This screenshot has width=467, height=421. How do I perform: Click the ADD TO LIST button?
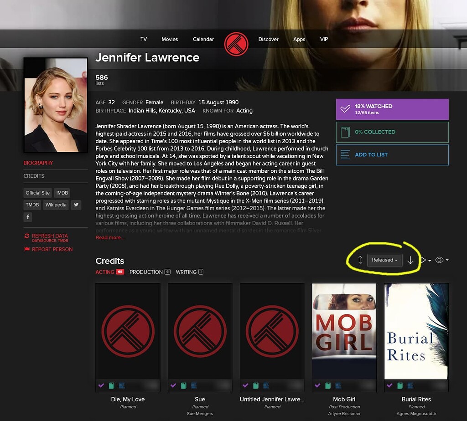tap(392, 155)
